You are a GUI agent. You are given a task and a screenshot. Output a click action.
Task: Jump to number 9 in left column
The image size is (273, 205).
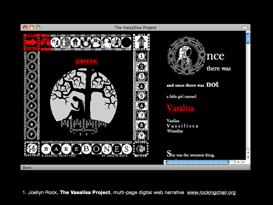coord(32,134)
